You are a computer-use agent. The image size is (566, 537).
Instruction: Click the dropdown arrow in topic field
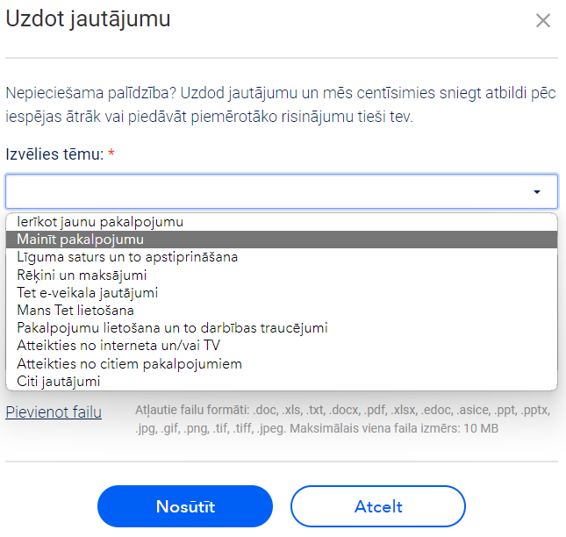(537, 191)
